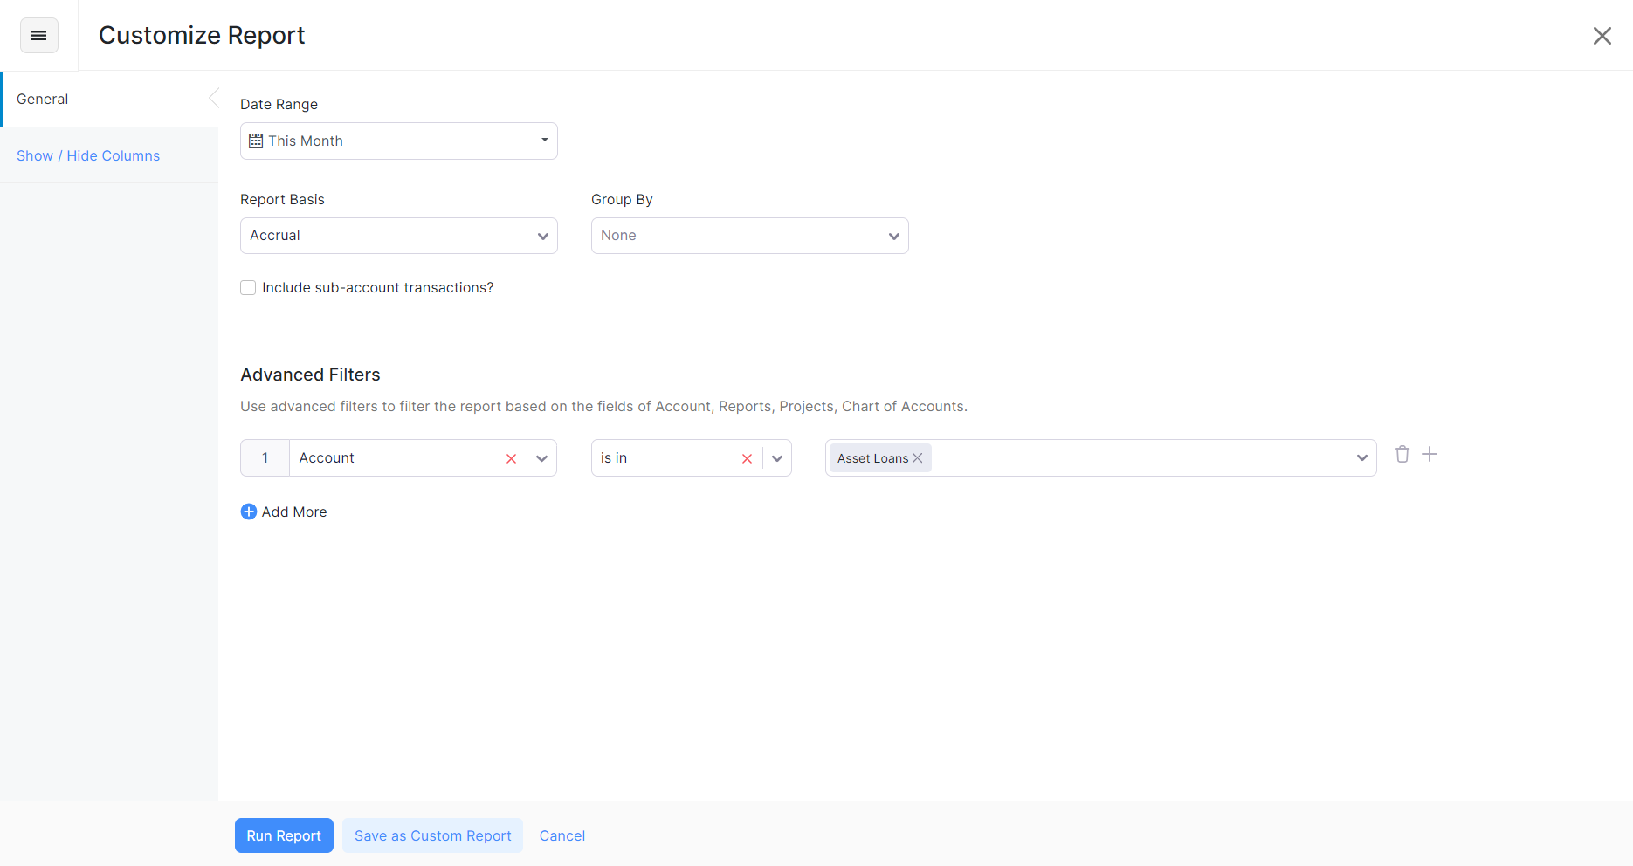Clear the 'is in' condition with red X
This screenshot has height=866, width=1633.
point(747,457)
